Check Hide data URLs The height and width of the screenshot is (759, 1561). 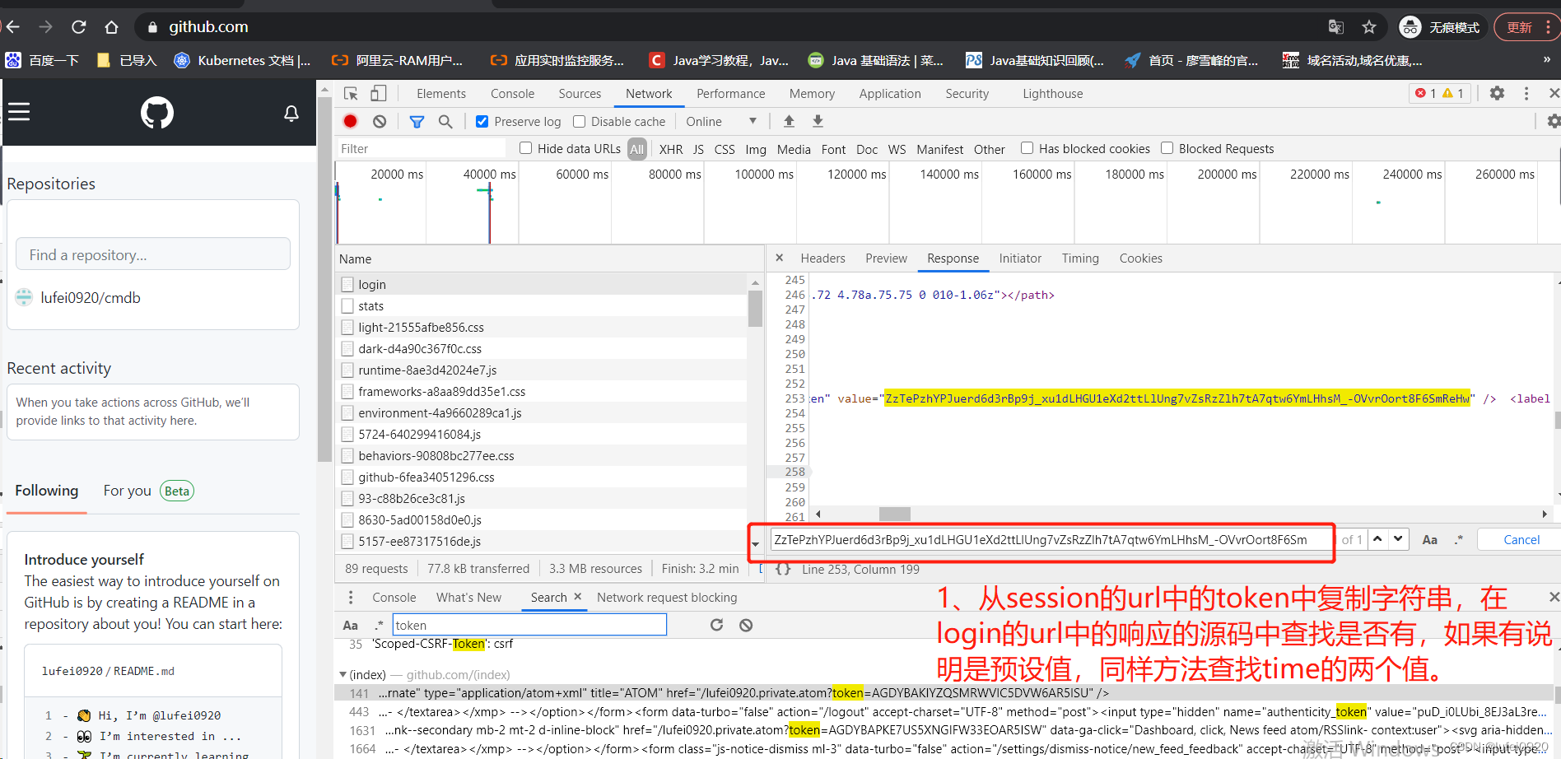tap(526, 148)
